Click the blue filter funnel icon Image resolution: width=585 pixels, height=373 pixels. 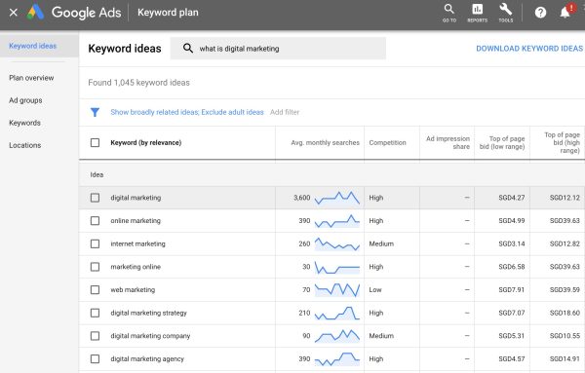click(x=96, y=112)
